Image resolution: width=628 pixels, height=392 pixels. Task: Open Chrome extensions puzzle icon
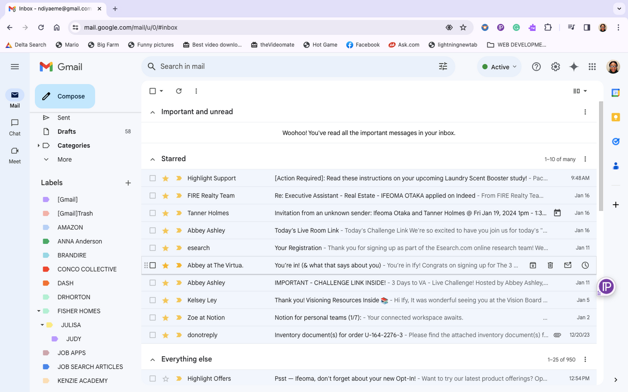coord(548,28)
